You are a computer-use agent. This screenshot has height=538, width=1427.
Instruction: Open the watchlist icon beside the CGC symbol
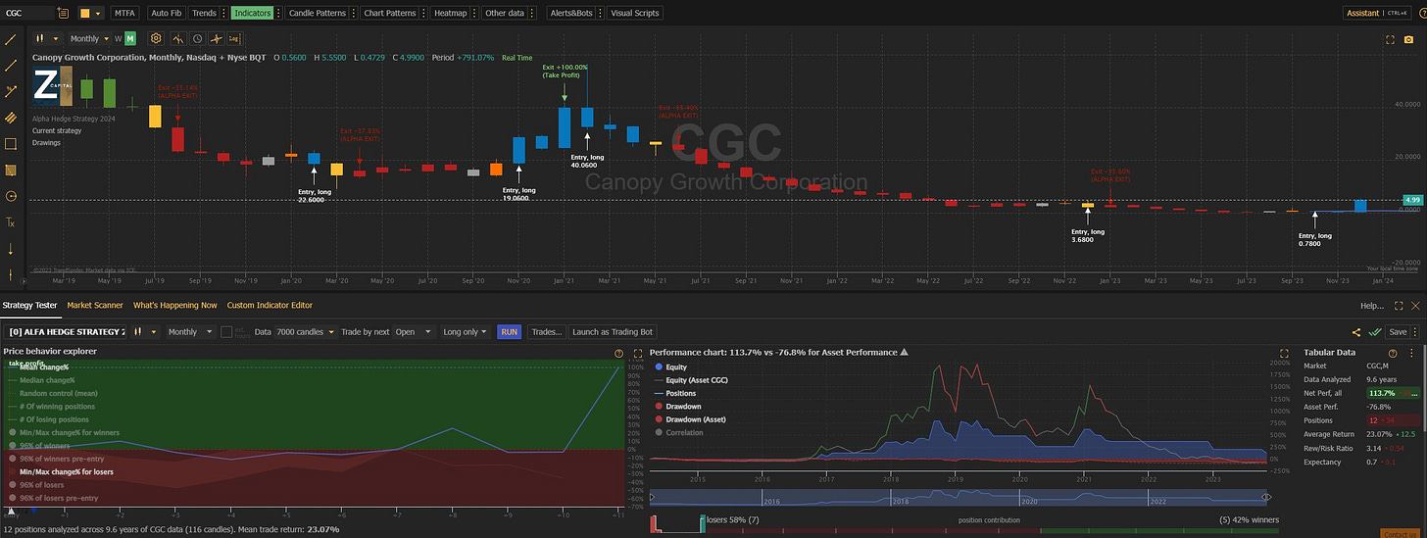click(63, 13)
